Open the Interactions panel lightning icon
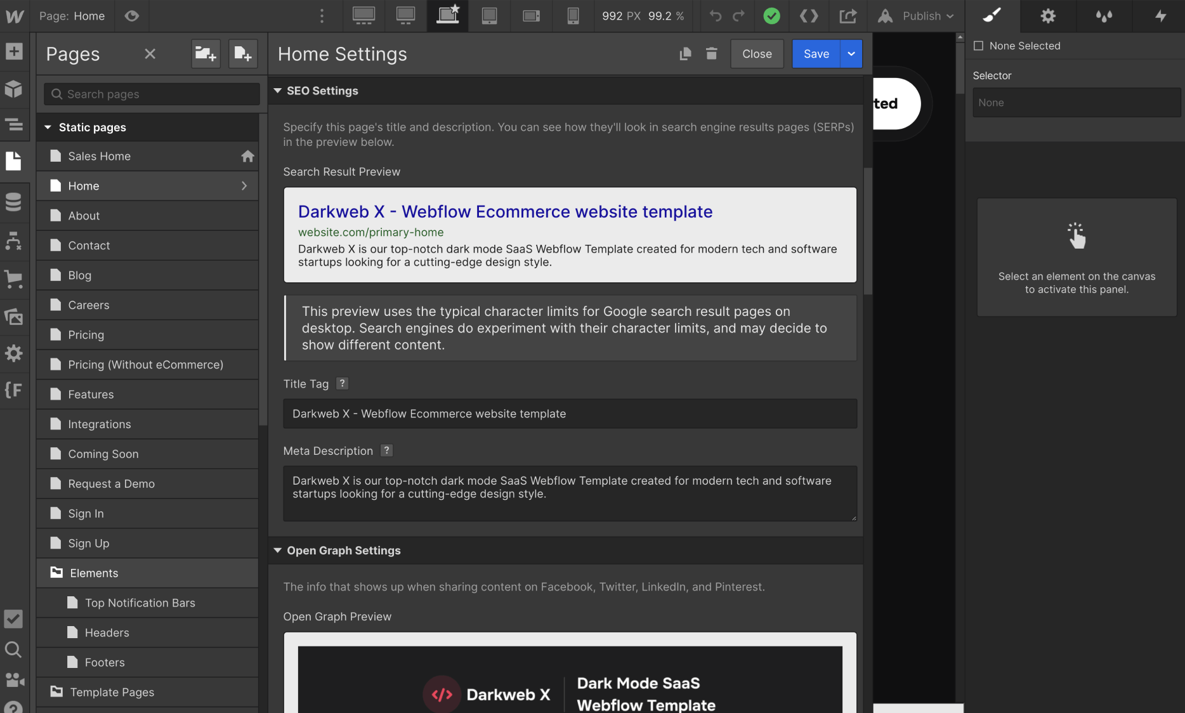Viewport: 1185px width, 713px height. pos(1159,16)
